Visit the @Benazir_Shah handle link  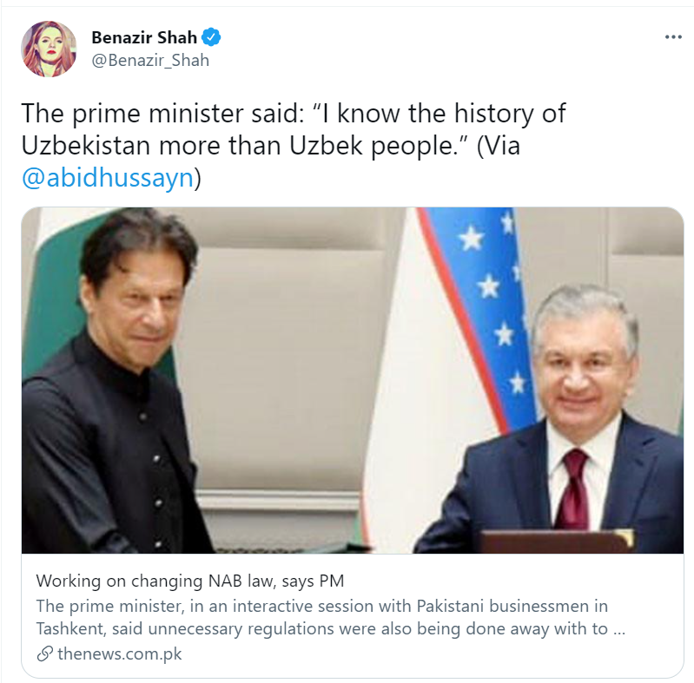[150, 61]
